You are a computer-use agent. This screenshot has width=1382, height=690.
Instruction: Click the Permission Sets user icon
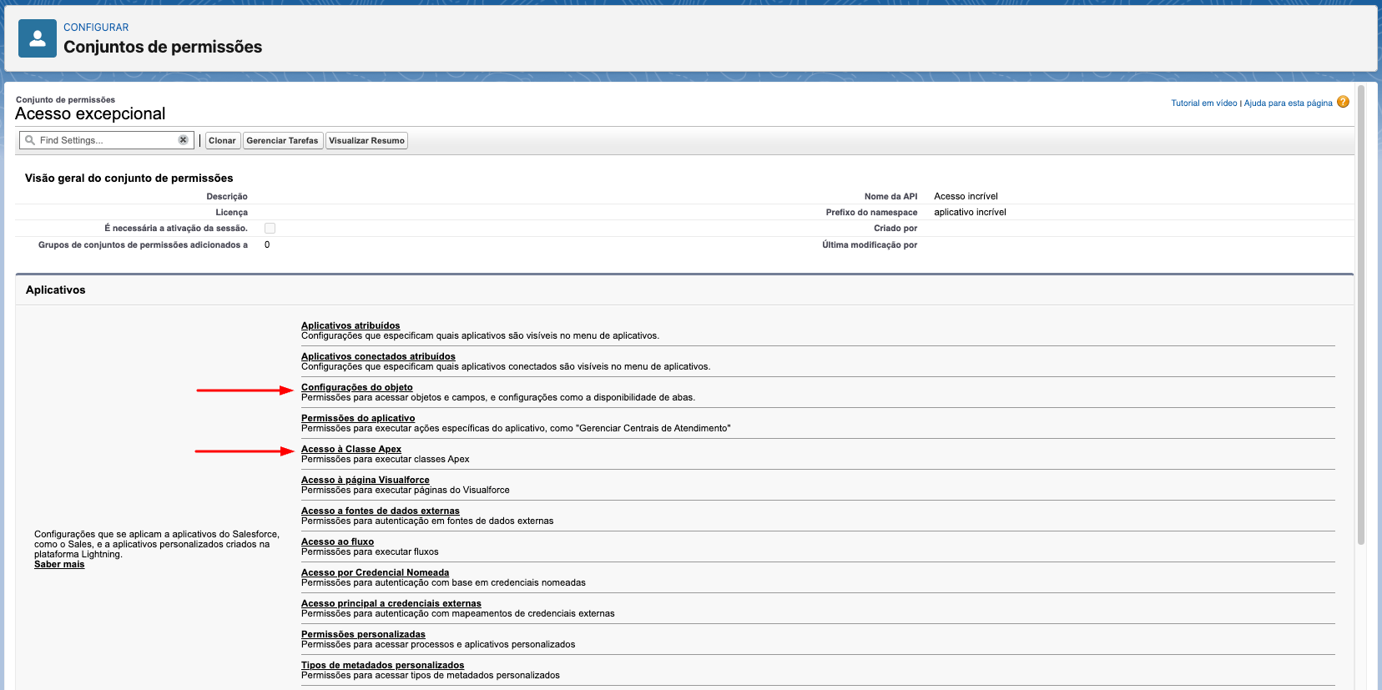(38, 38)
